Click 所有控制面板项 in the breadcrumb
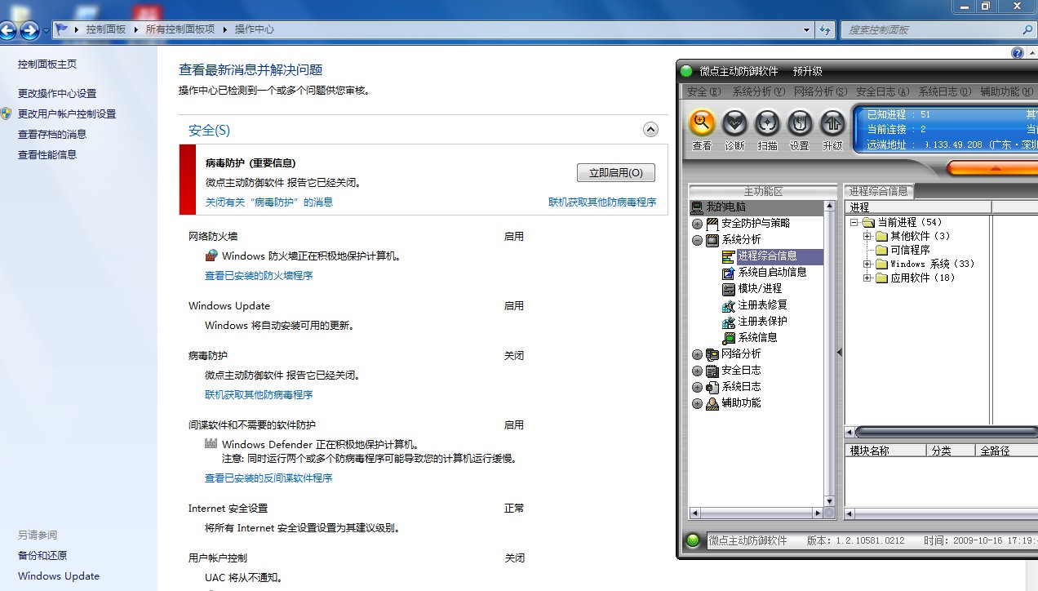This screenshot has height=591, width=1038. 180,29
